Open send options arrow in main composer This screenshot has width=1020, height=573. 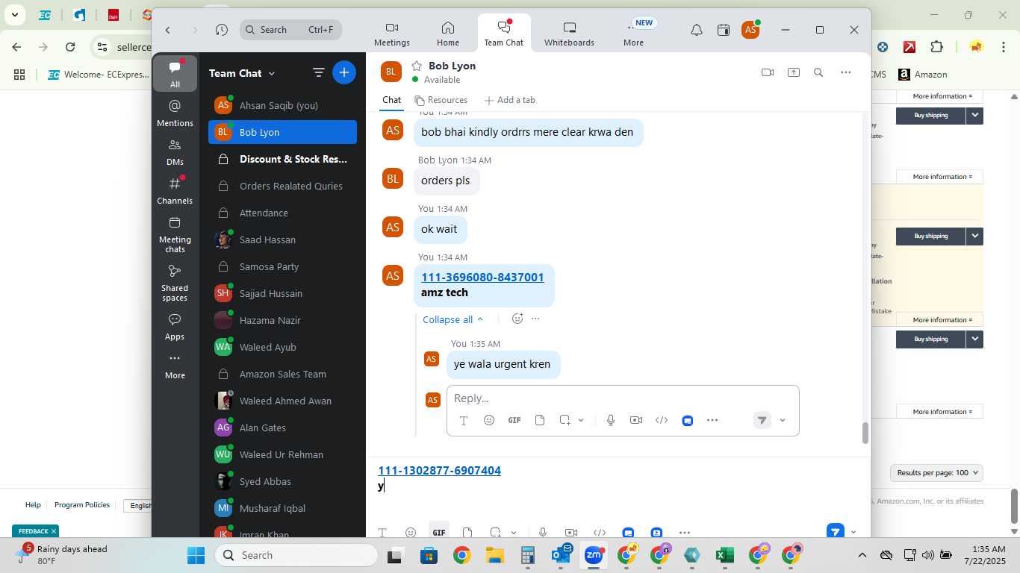tap(853, 532)
